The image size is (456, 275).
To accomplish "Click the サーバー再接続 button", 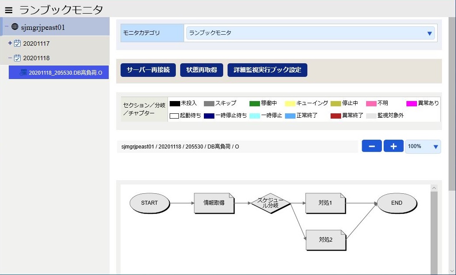I will [148, 70].
